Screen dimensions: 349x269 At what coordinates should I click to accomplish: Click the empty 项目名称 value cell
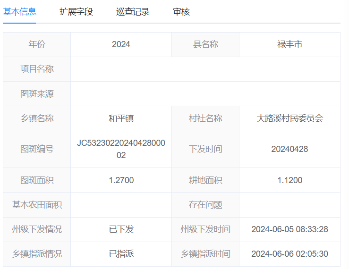205,69
